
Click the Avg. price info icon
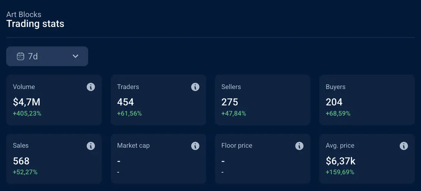[404, 146]
